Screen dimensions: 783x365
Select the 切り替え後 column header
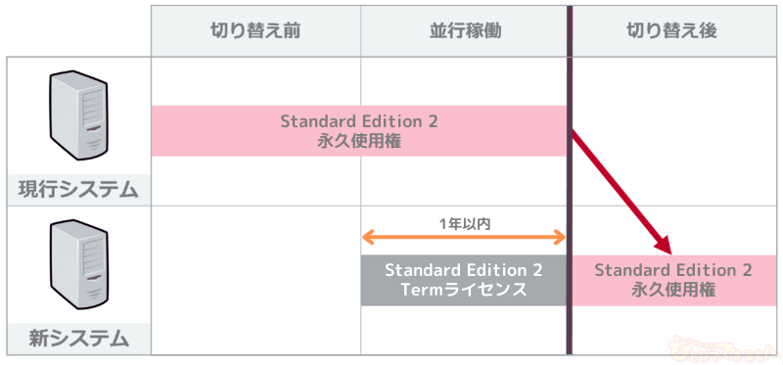(x=674, y=31)
